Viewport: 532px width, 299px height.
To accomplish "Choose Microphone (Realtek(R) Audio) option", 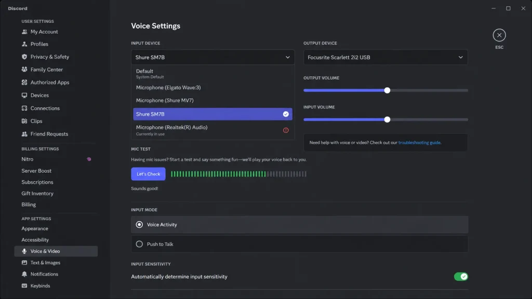I will pyautogui.click(x=212, y=130).
